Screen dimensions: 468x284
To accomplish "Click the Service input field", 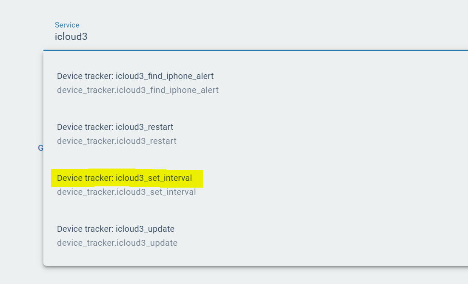I will [x=170, y=37].
